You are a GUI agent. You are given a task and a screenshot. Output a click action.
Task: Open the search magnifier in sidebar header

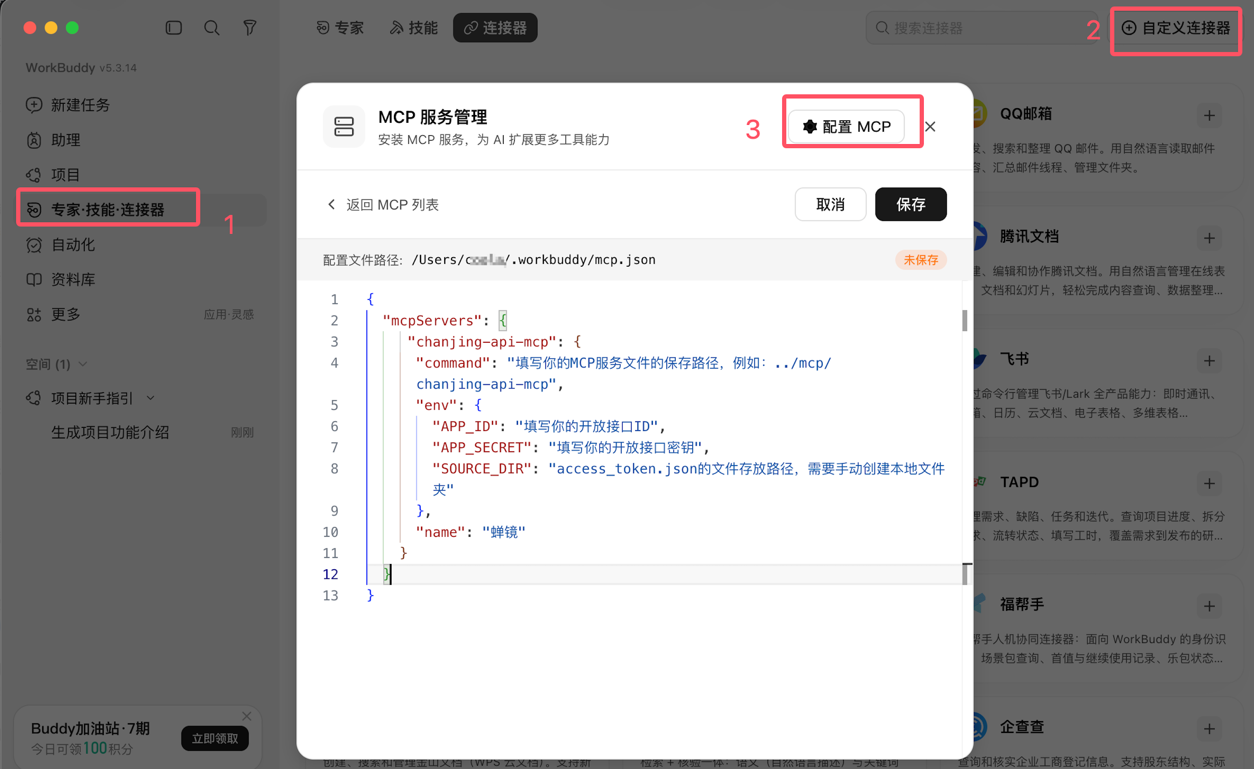tap(212, 28)
